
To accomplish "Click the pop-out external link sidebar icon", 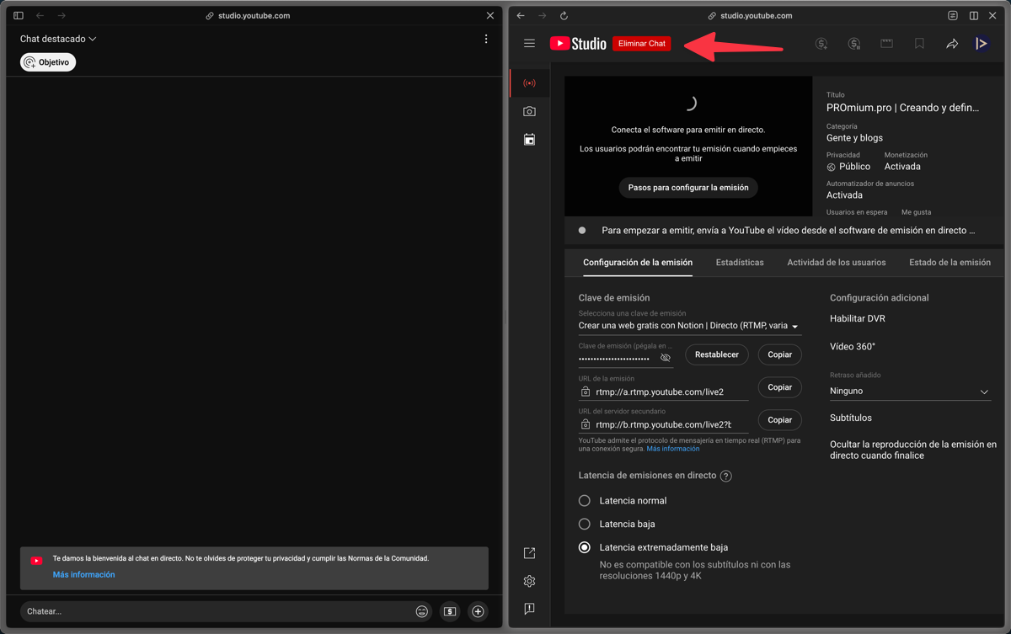I will click(529, 553).
